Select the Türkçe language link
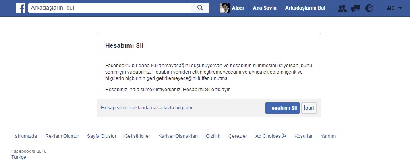This screenshot has height=168, width=410. coord(19,157)
